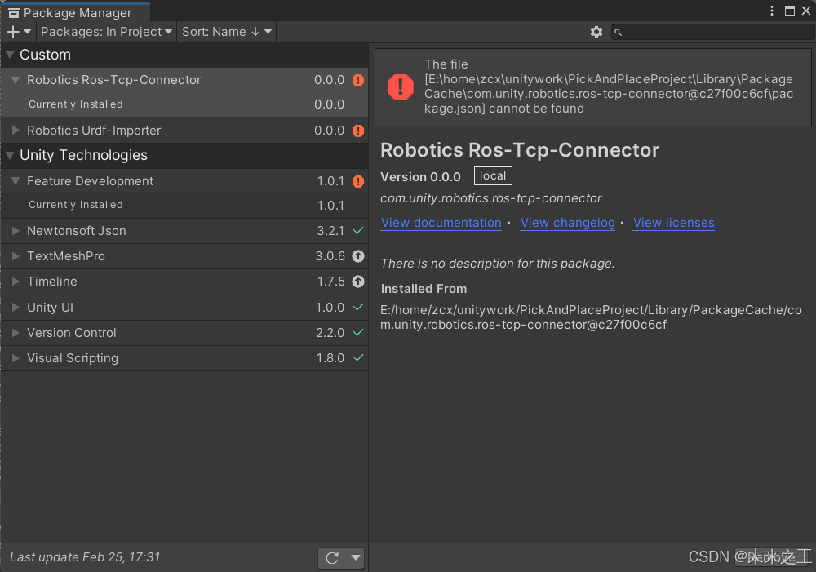
Task: Open the window kebab options menu
Action: pos(772,11)
